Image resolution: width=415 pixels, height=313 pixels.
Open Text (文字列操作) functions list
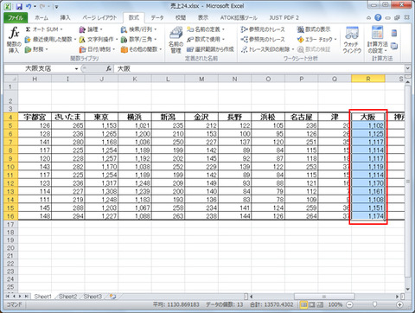pyautogui.click(x=99, y=39)
